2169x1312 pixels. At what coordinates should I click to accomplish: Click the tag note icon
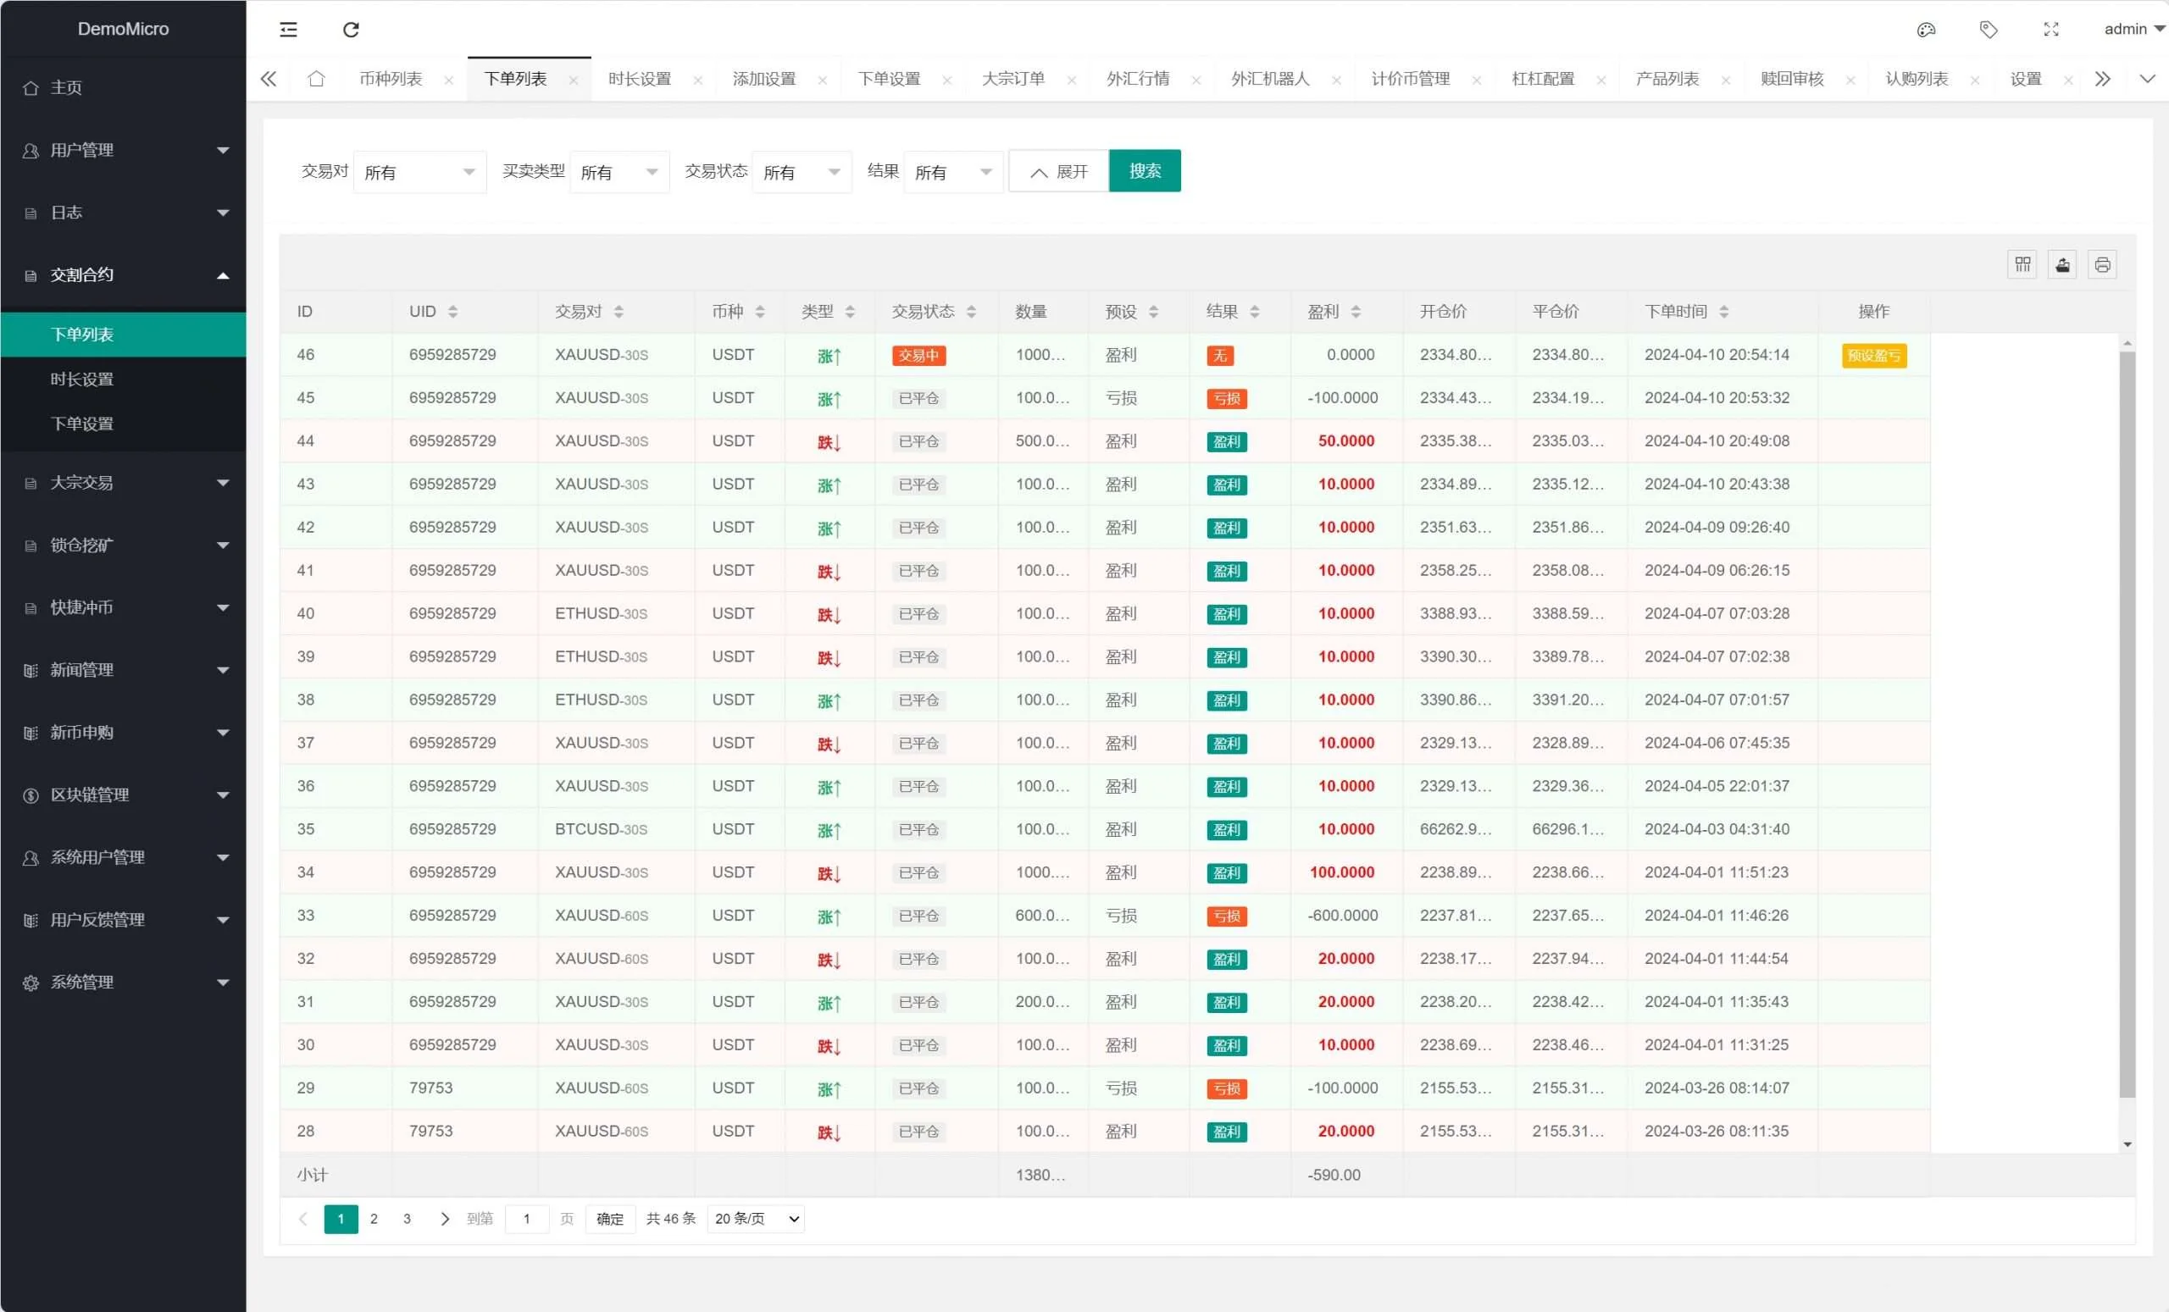(1988, 30)
